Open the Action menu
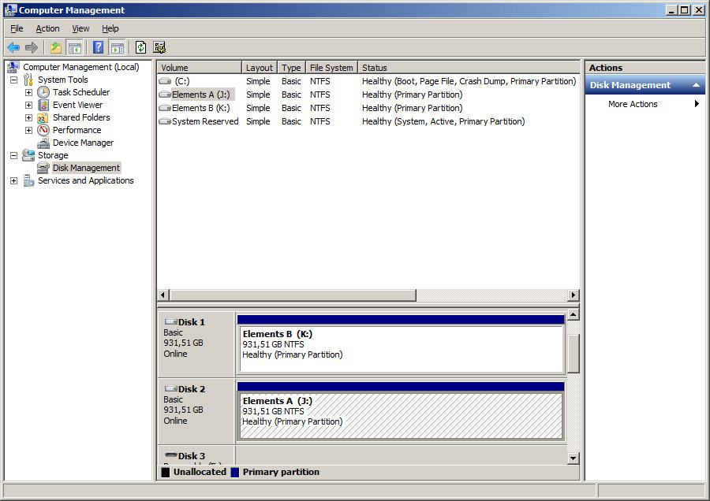Viewport: 710px width, 501px height. point(47,28)
